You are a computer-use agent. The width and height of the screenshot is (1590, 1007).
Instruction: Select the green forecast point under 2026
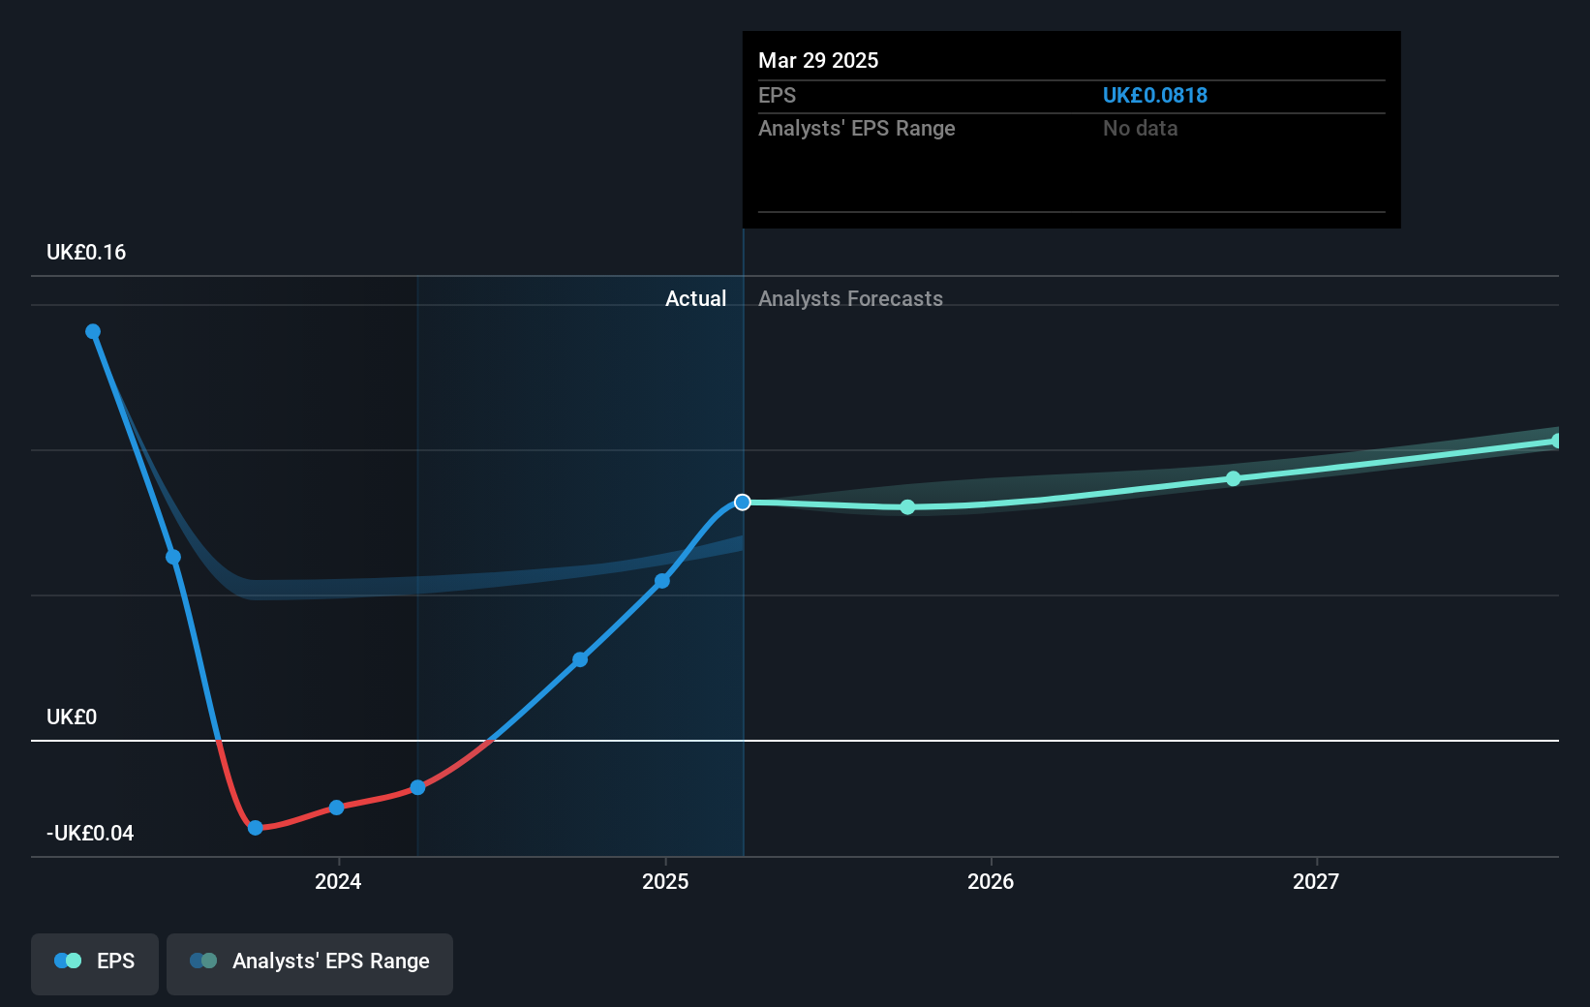tap(907, 506)
